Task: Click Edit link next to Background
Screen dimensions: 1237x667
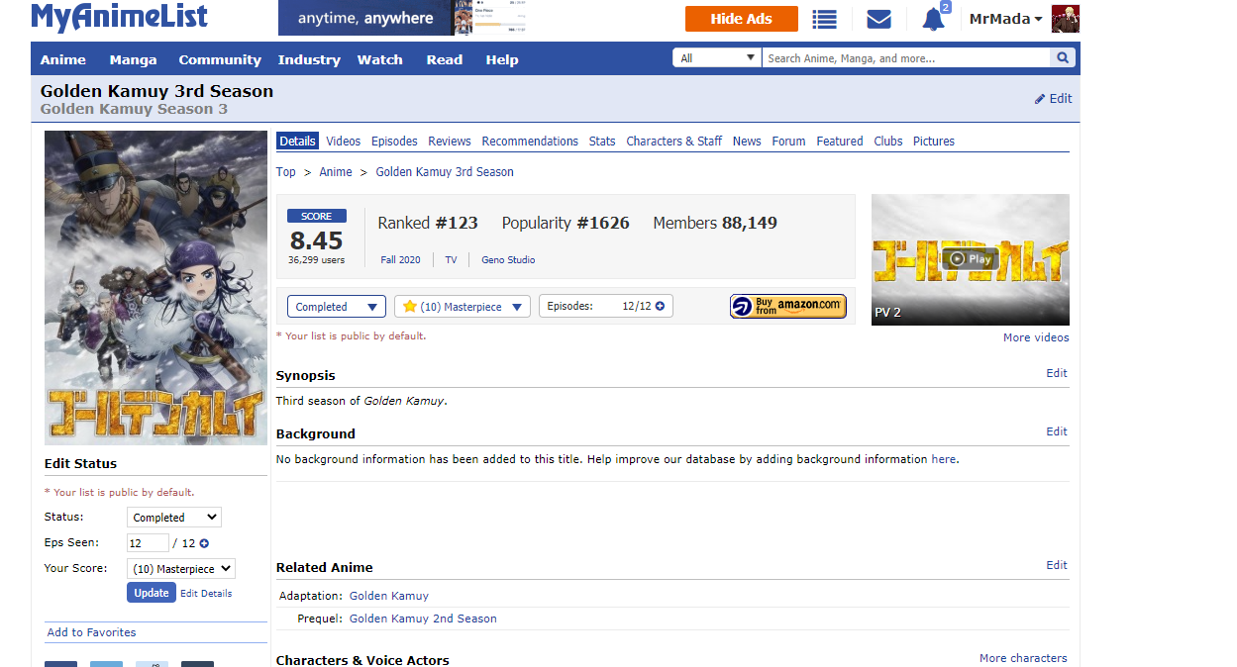Action: tap(1057, 431)
